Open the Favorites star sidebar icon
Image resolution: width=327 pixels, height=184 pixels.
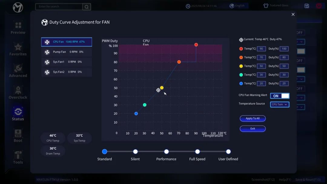click(x=18, y=47)
